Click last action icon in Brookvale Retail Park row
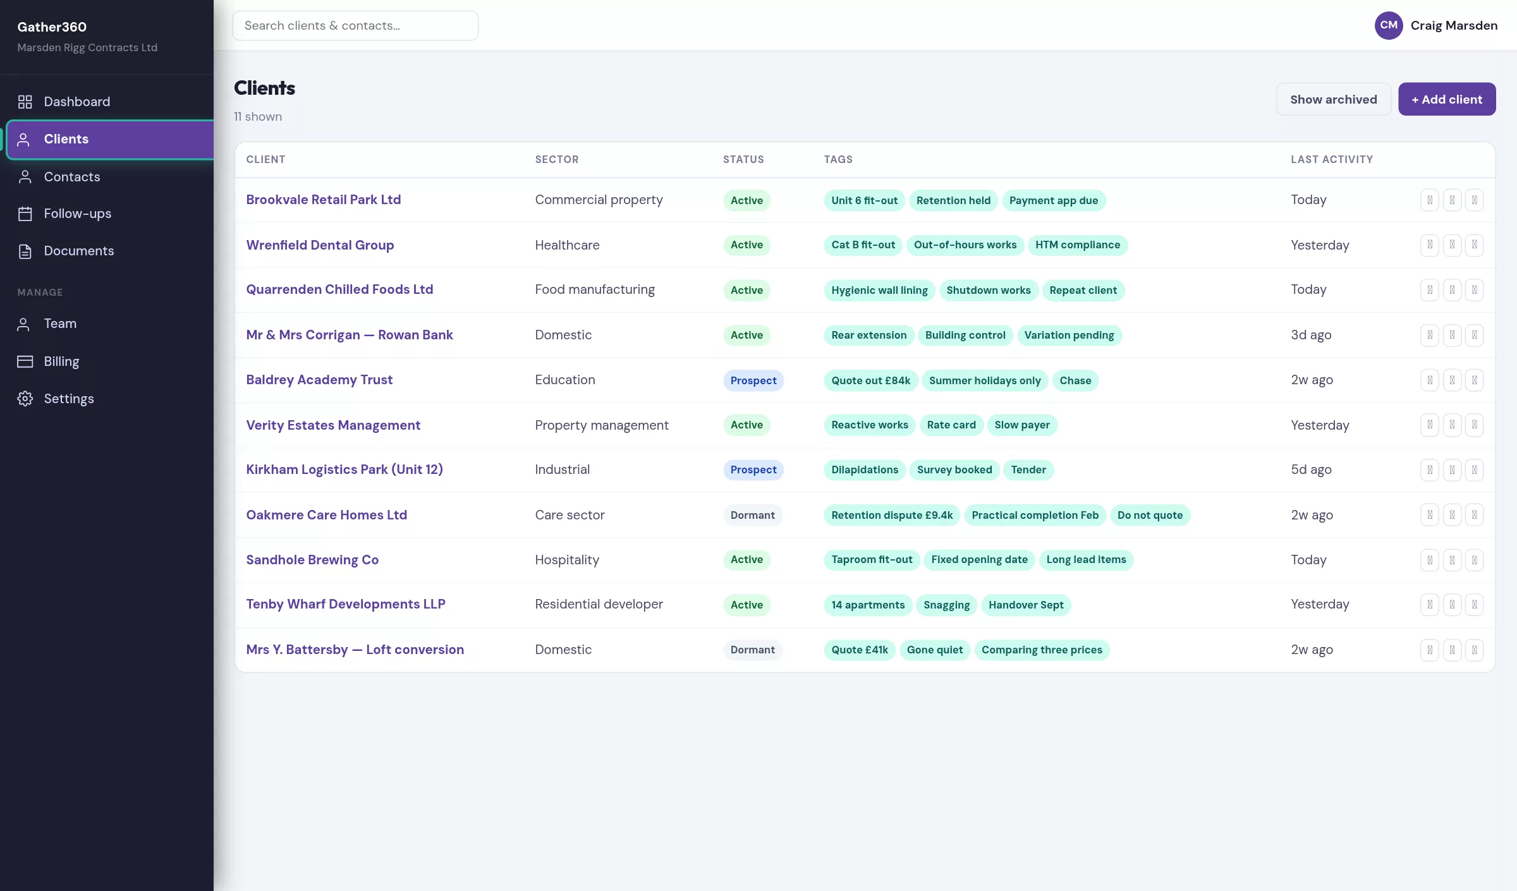 1474,200
